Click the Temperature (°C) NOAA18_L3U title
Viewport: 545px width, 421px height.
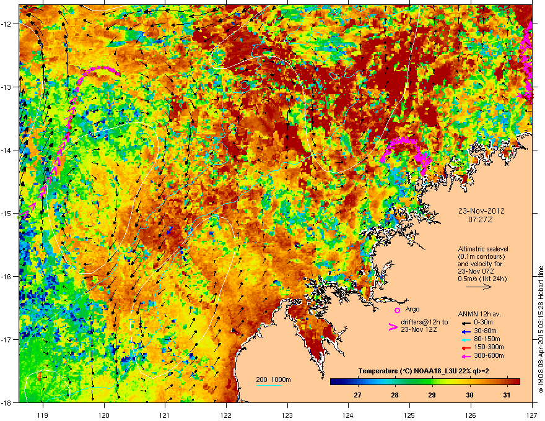point(424,371)
